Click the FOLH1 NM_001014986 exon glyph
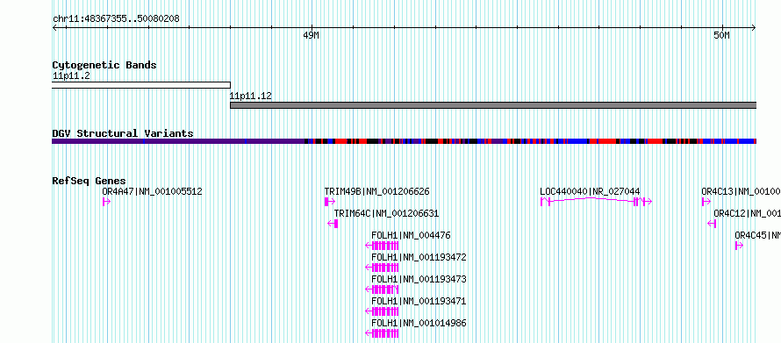Viewport: 781px width, 343px height. 382,333
